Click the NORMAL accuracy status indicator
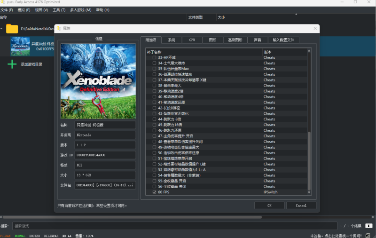Screen dimensions: 376x238 click(x=20, y=236)
